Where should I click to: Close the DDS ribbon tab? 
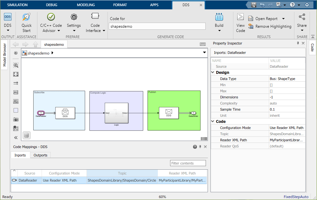pos(201,5)
